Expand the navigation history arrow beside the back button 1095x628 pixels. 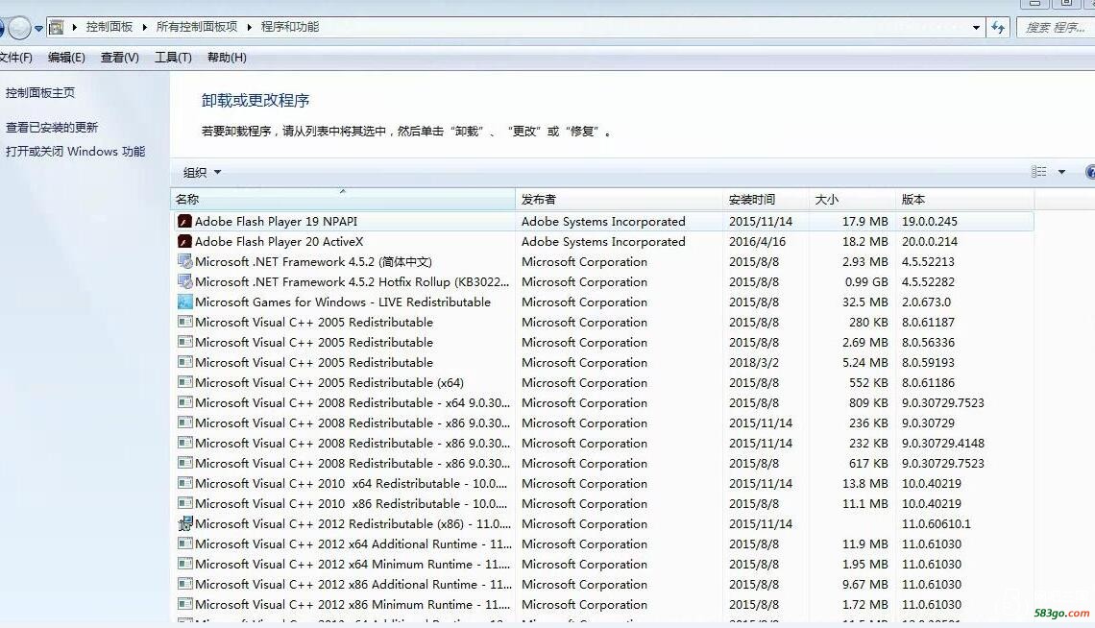(x=39, y=29)
